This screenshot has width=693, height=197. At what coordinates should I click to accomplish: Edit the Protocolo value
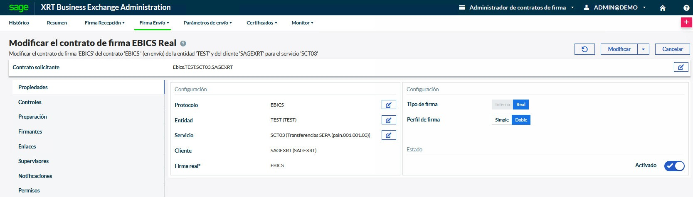point(388,105)
